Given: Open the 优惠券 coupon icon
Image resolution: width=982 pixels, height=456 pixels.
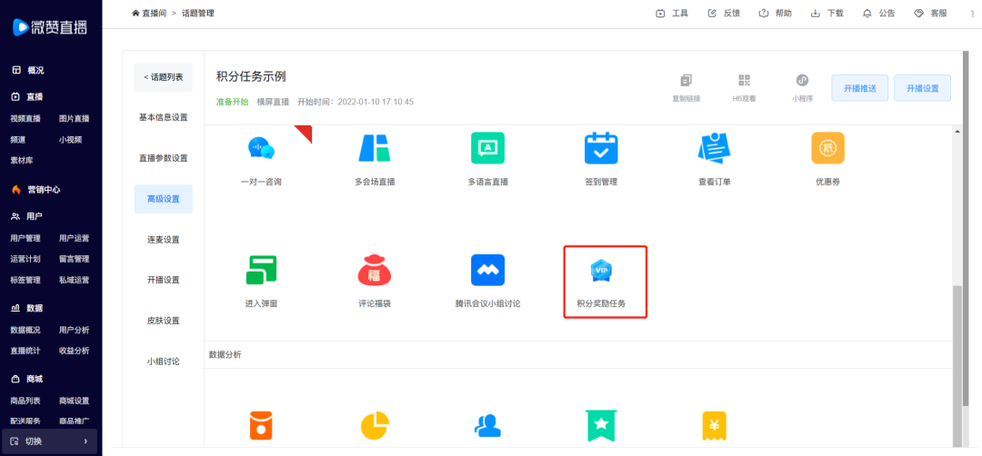Looking at the screenshot, I should click(827, 148).
